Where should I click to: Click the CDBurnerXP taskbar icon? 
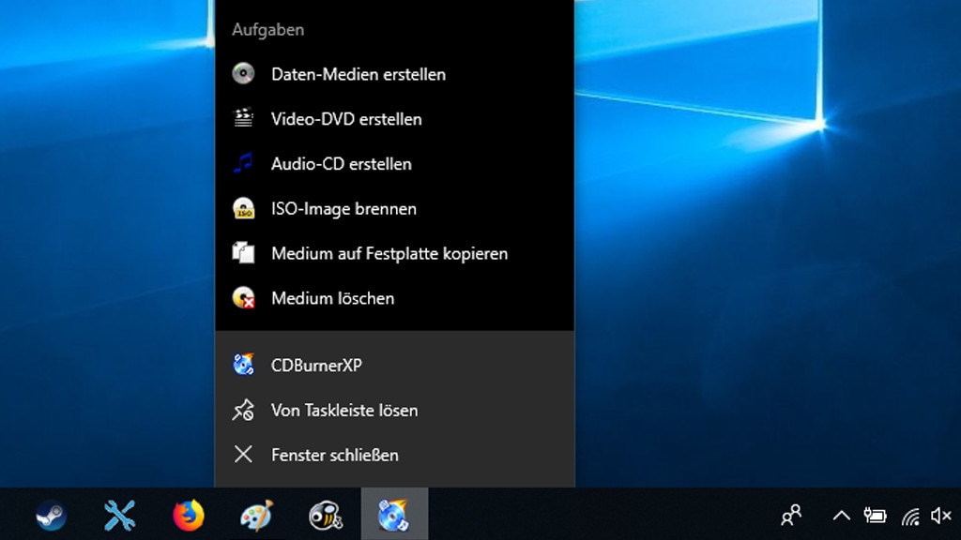tap(394, 515)
